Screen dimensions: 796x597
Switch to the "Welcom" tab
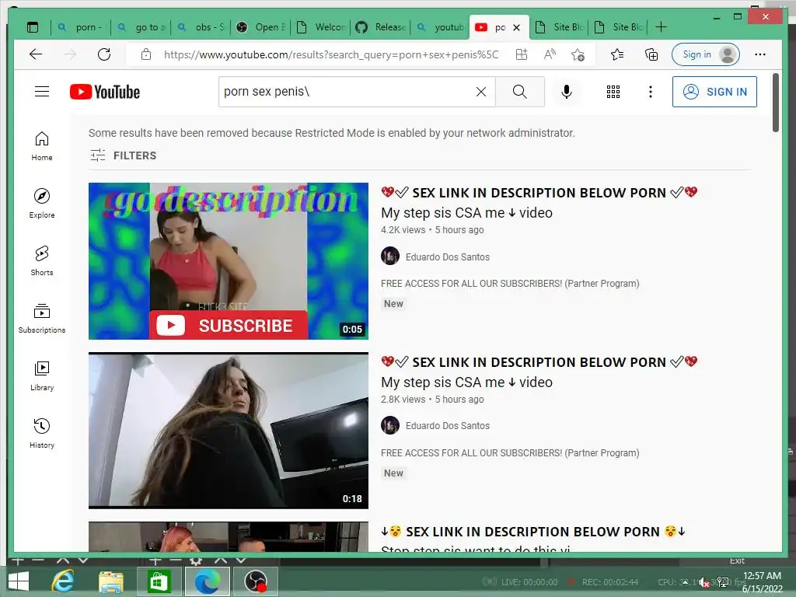[x=321, y=27]
